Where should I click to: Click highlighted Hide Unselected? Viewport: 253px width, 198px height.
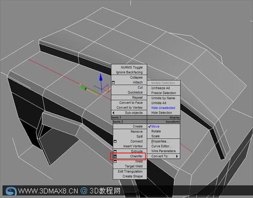tap(163, 108)
